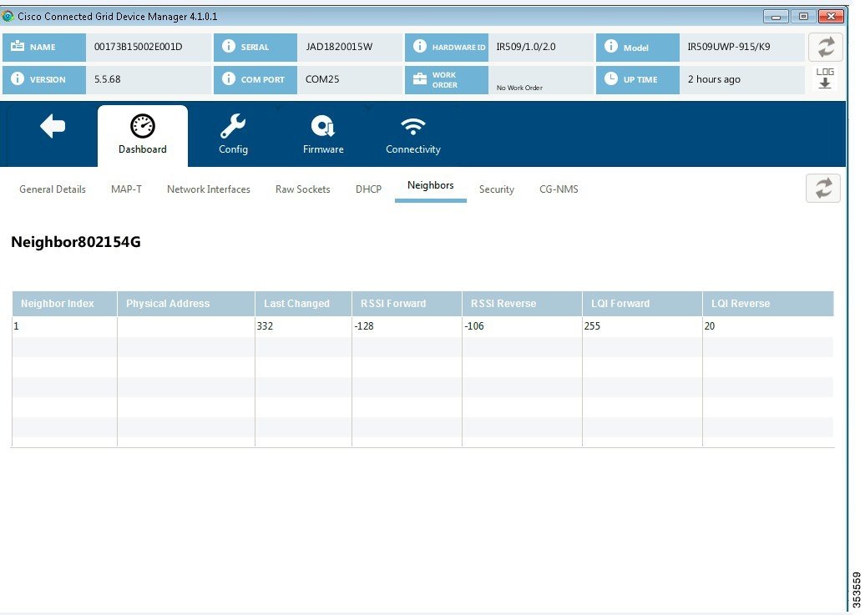
Task: Click serial number JAD1820015W
Action: (x=339, y=47)
